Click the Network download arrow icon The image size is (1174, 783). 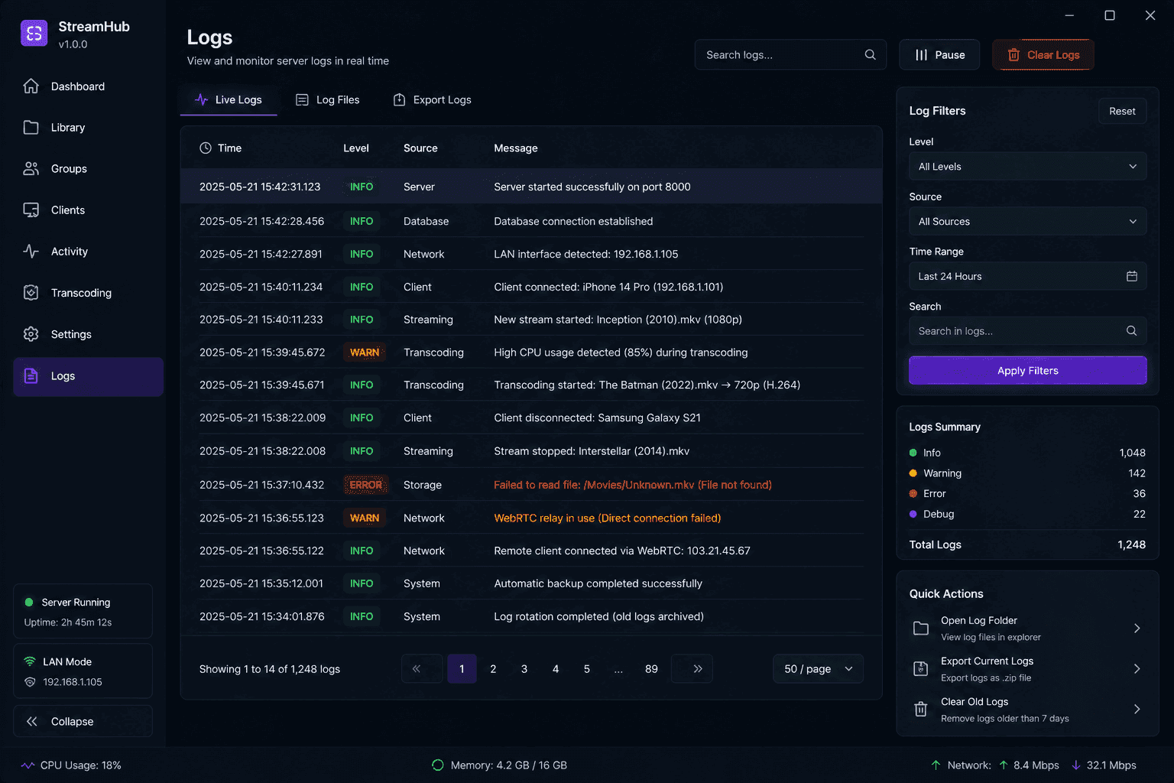coord(1076,765)
